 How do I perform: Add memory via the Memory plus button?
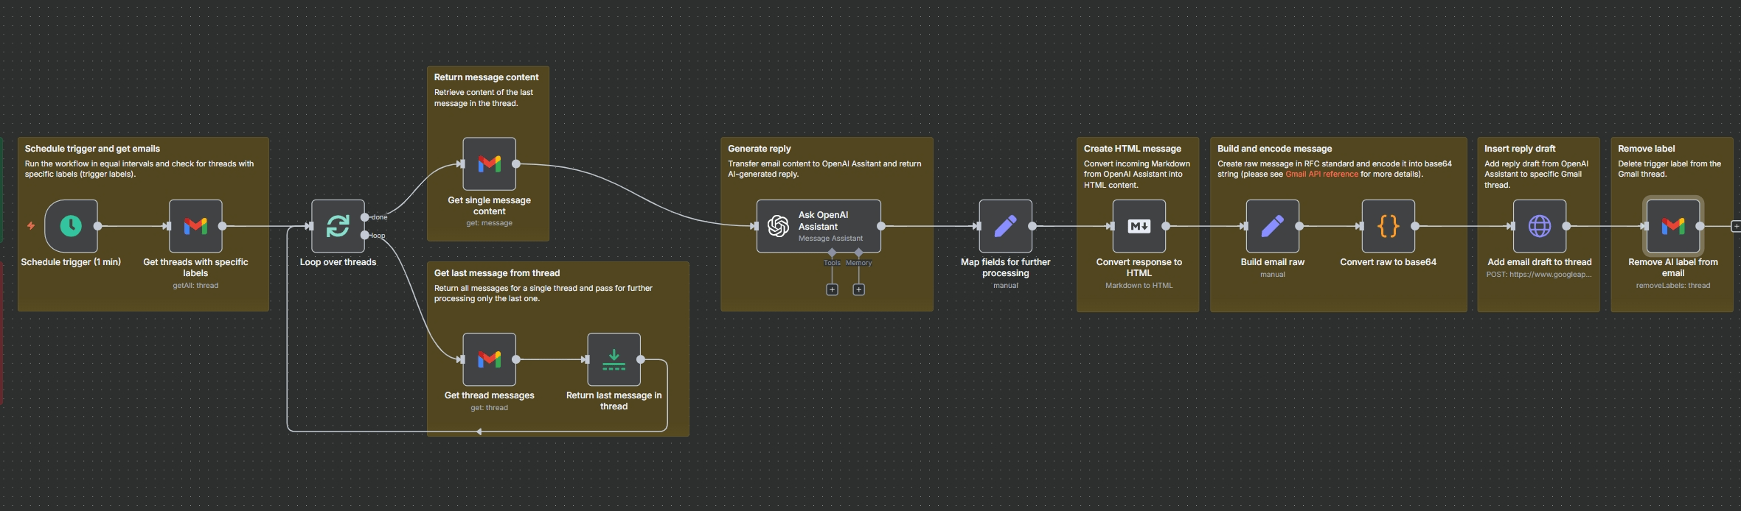858,290
